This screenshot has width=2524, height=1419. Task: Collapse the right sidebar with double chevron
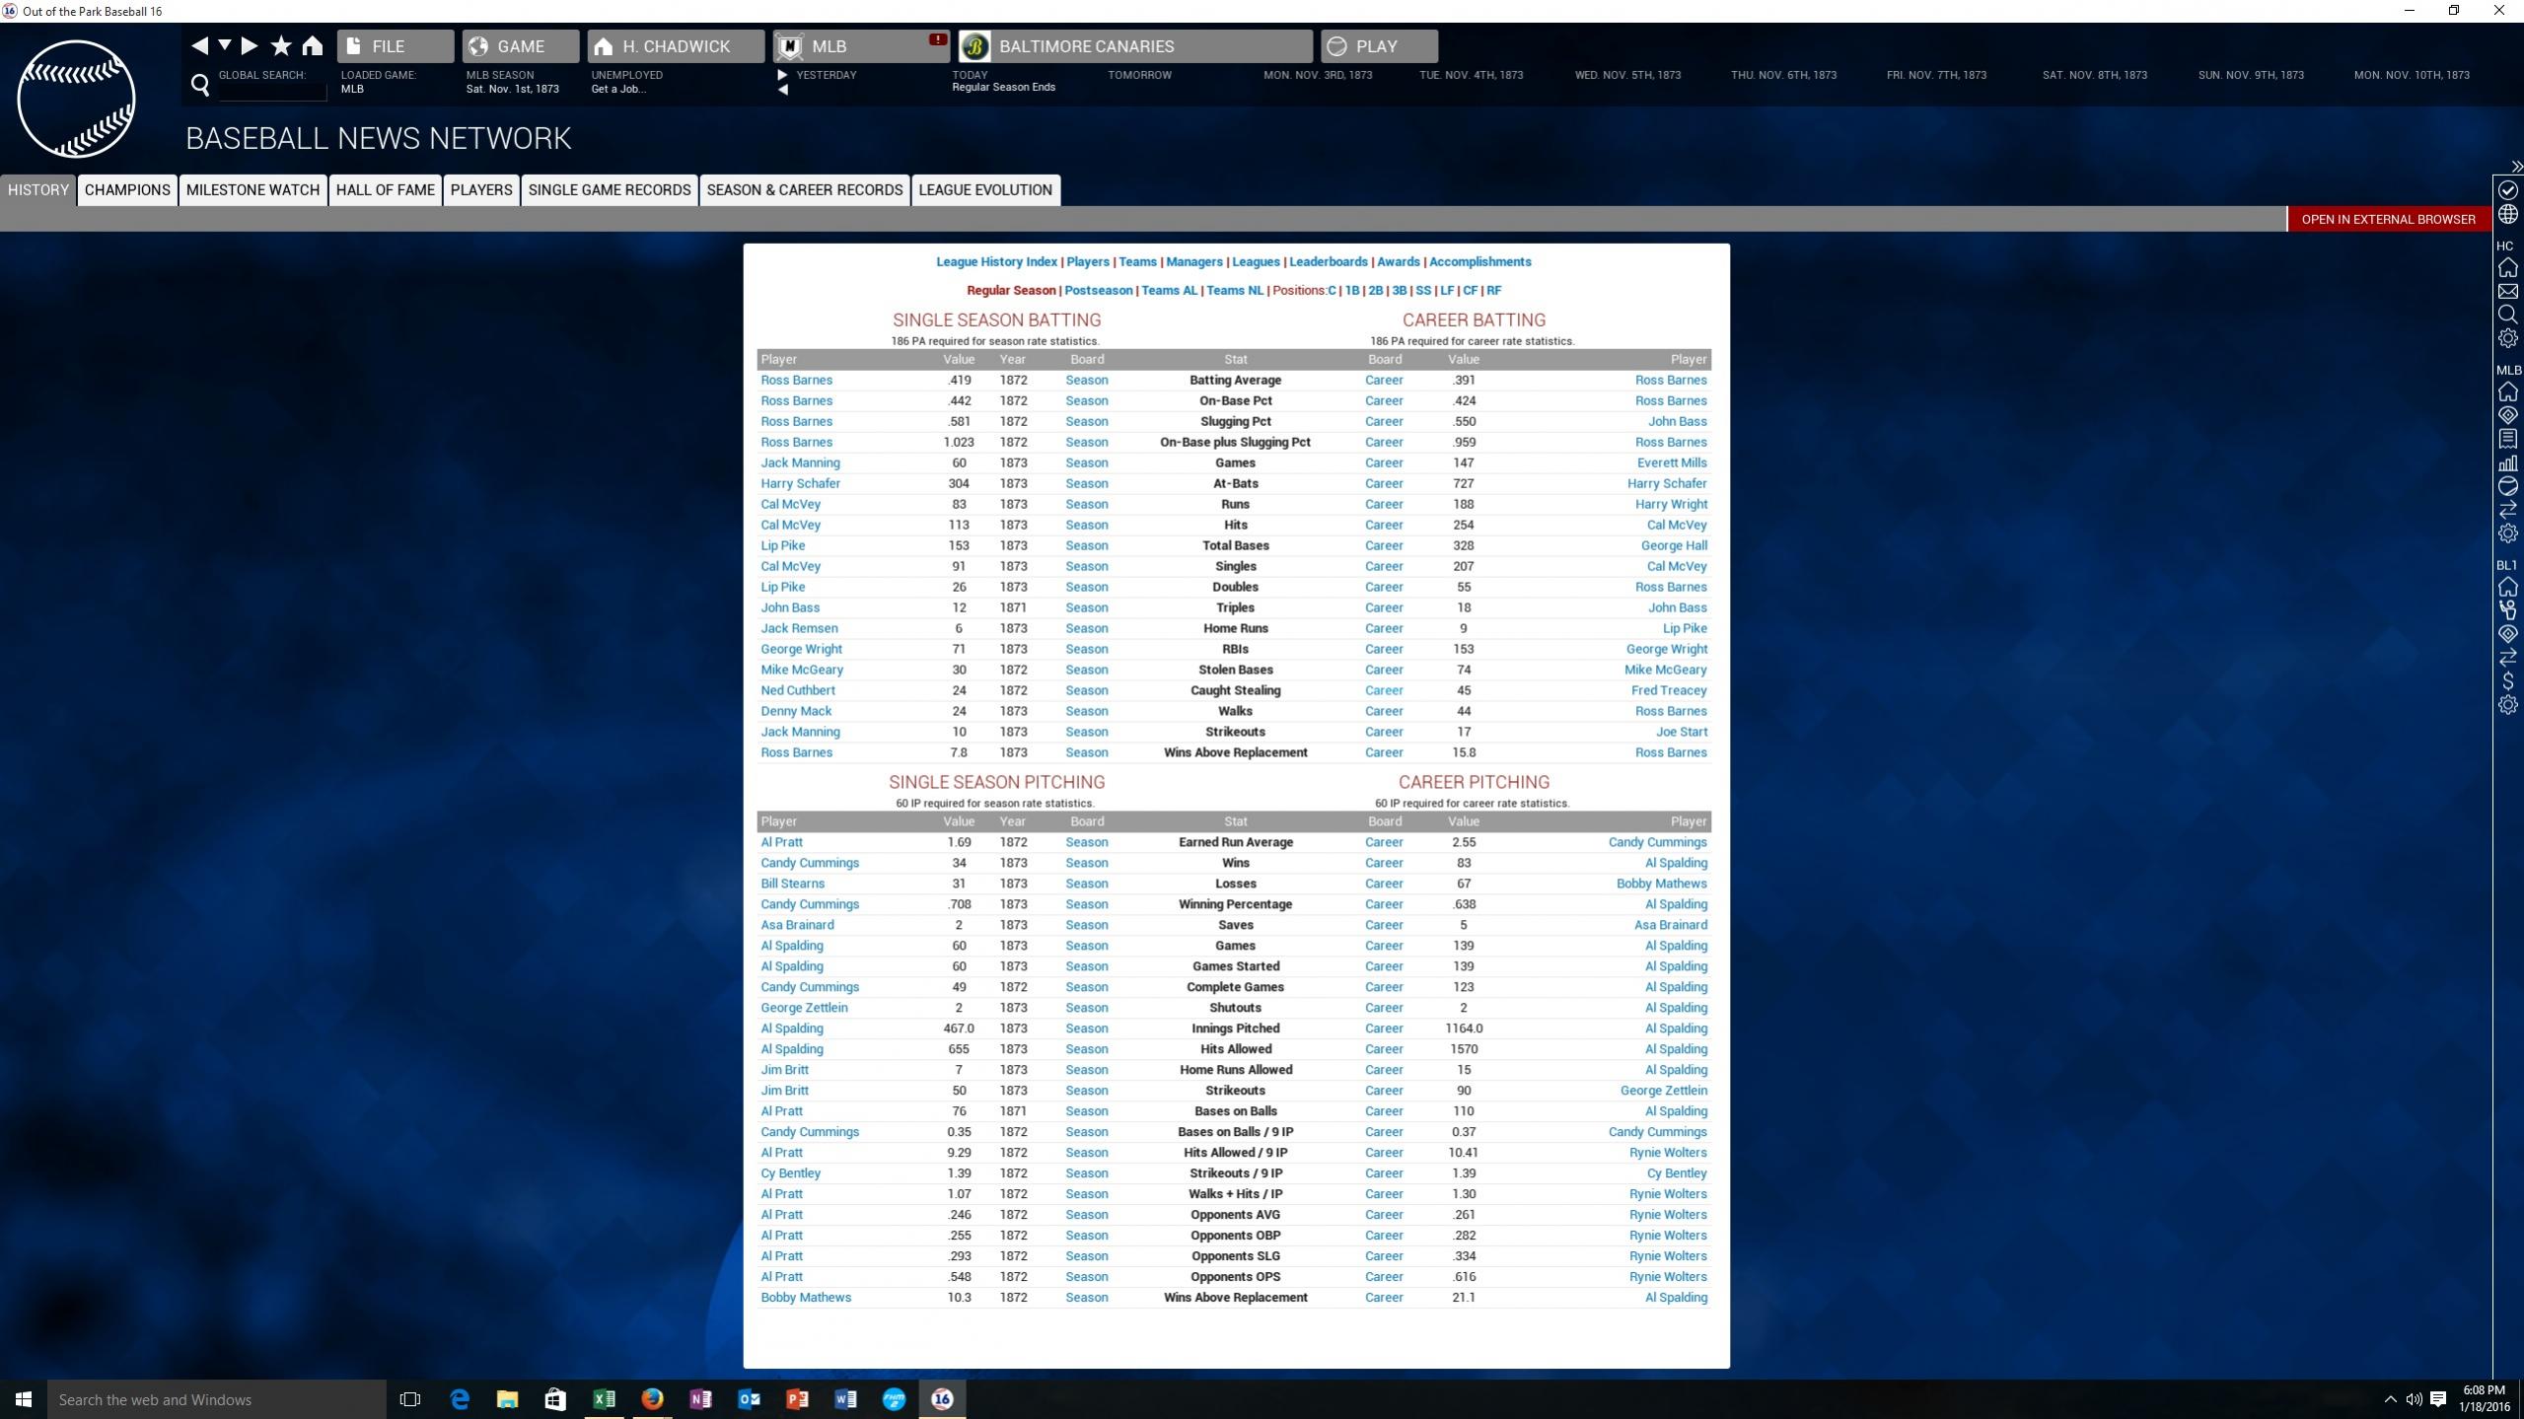point(2516,167)
